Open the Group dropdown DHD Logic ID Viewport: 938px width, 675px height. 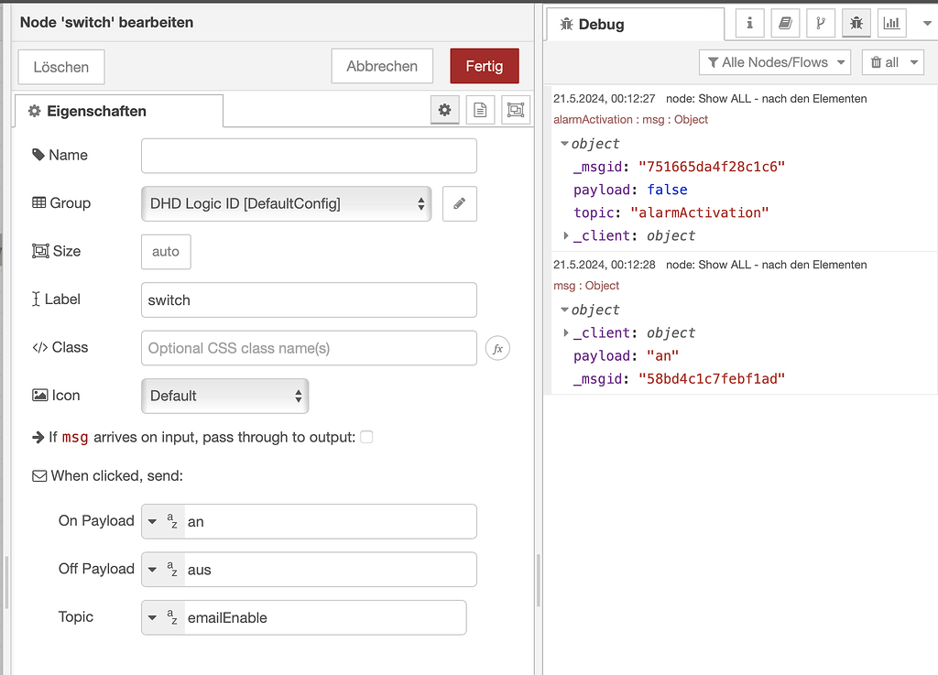click(x=287, y=203)
